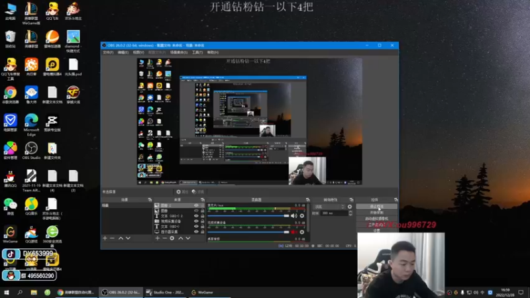Open video capture device audio settings gear
Viewport: 530px width, 298px height.
[302, 232]
